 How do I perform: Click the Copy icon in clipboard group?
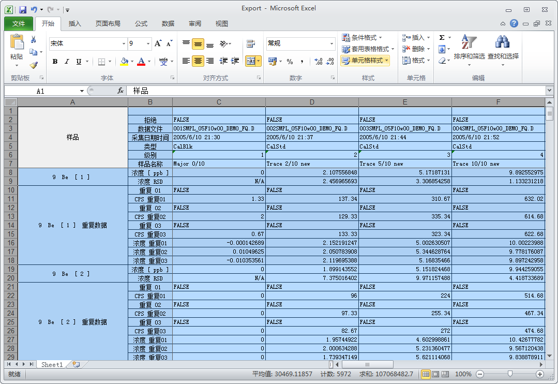click(x=34, y=52)
